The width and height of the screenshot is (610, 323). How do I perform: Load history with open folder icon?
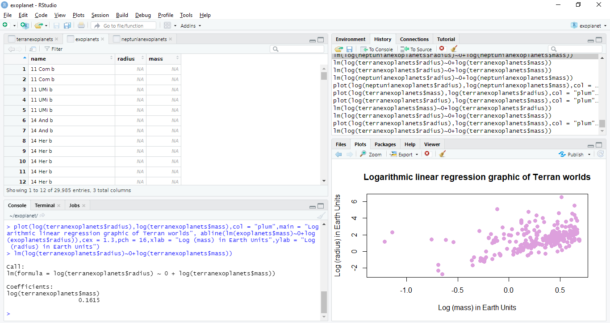point(339,49)
